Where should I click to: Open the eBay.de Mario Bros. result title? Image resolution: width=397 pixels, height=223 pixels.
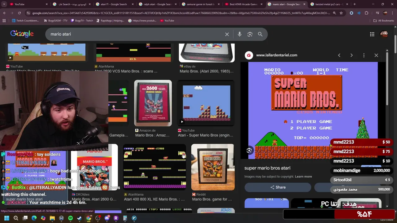tap(207, 71)
